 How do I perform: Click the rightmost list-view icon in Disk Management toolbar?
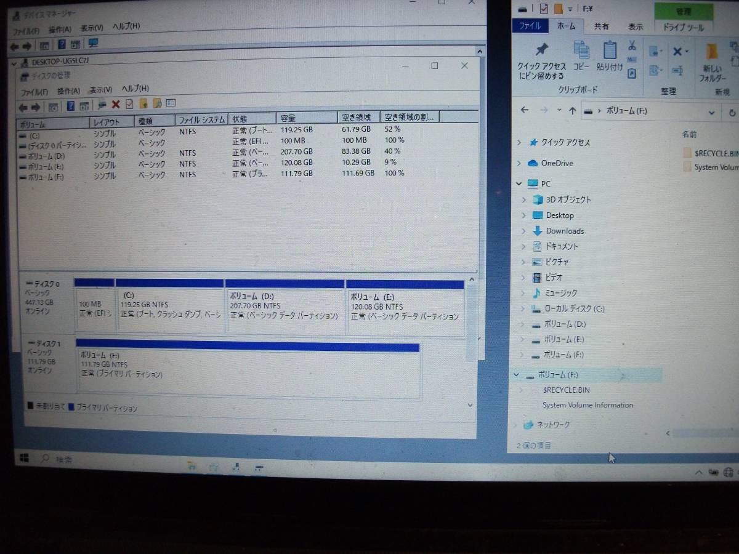(171, 103)
